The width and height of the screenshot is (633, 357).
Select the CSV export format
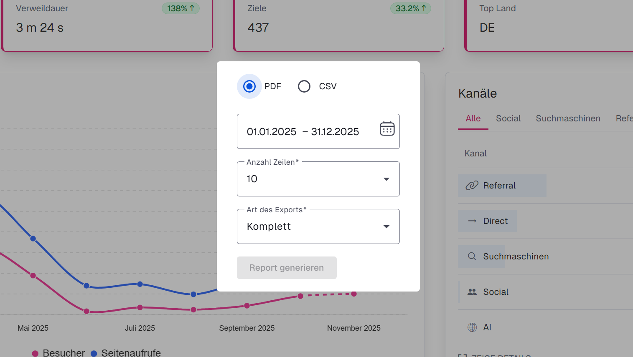(x=304, y=86)
